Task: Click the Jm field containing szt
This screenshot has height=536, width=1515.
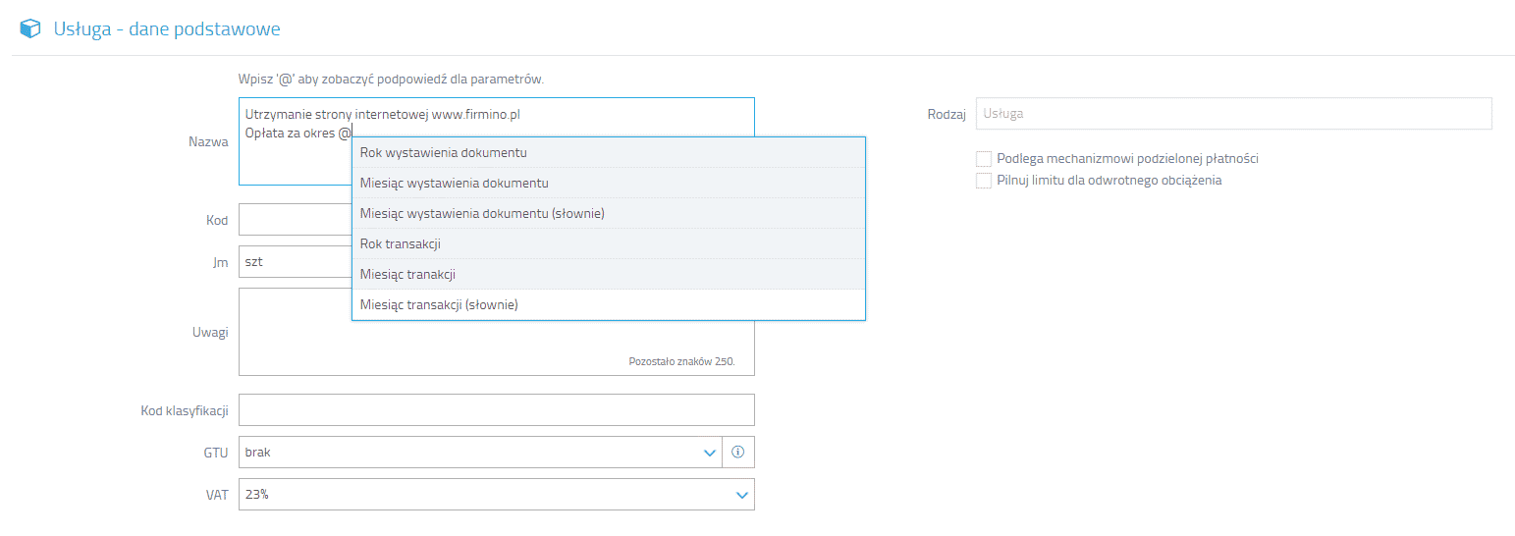Action: point(295,262)
